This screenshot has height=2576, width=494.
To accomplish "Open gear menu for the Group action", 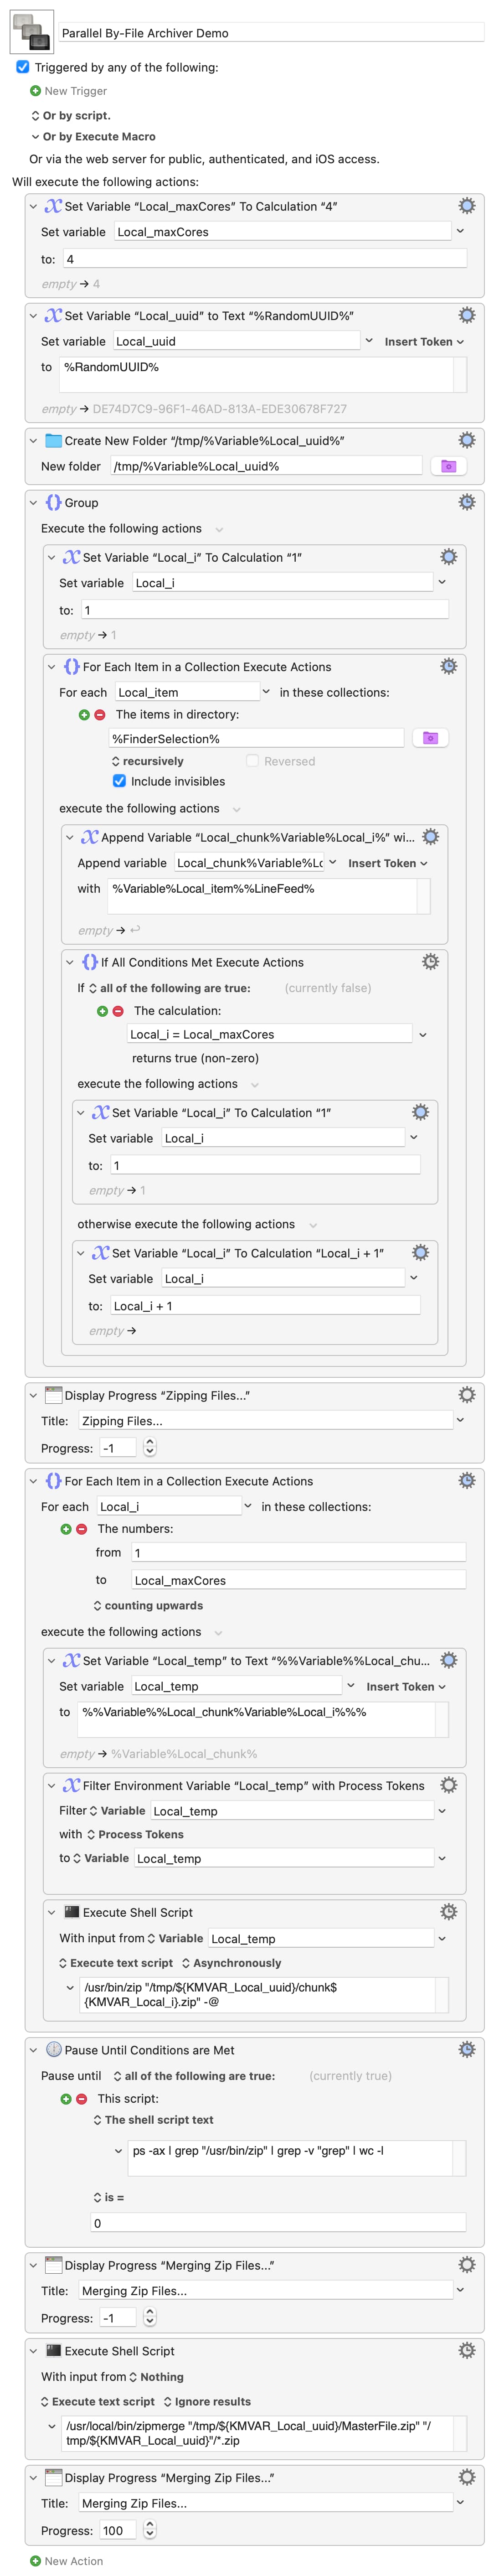I will click(466, 502).
